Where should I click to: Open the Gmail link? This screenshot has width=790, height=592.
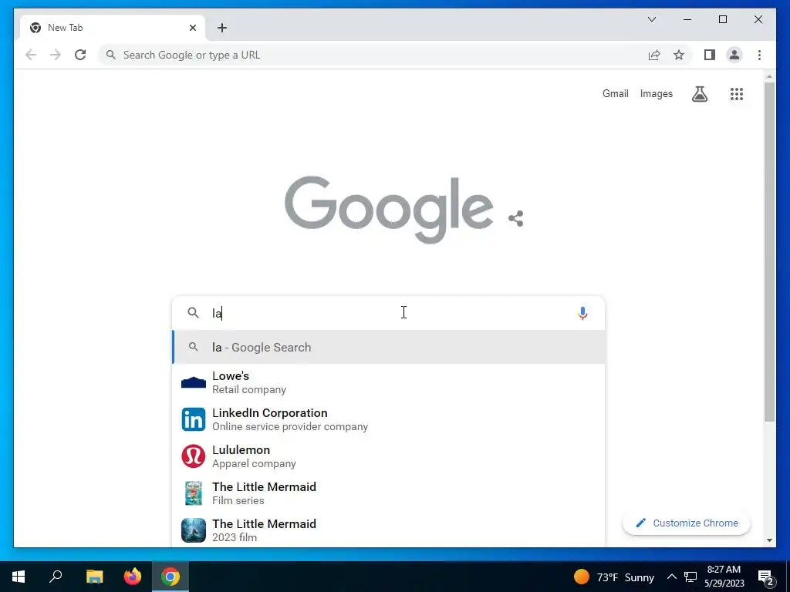[x=615, y=93]
